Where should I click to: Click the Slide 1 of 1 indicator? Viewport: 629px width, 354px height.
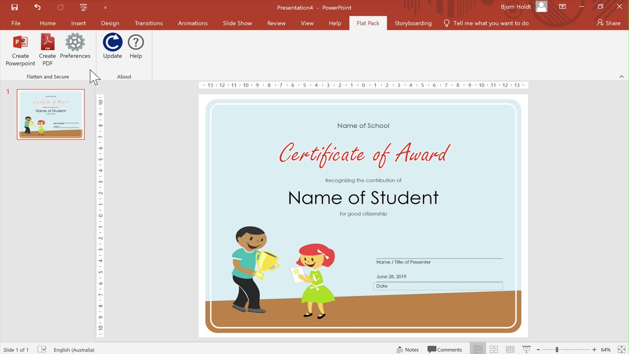click(16, 350)
